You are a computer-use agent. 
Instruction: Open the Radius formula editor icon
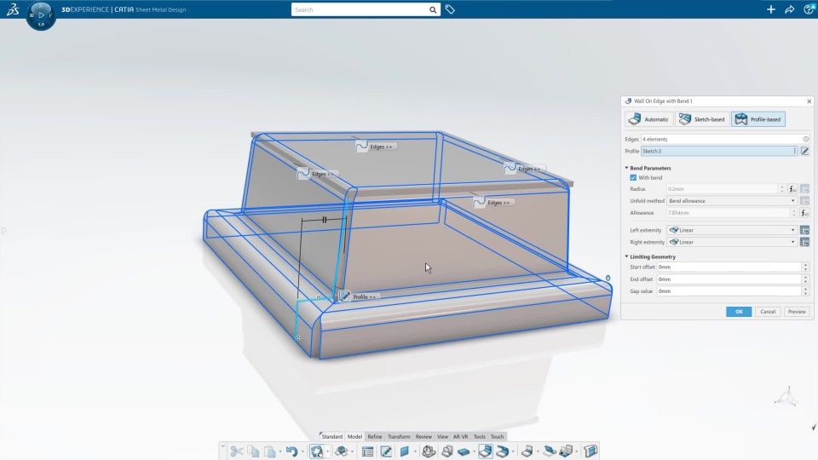(792, 189)
